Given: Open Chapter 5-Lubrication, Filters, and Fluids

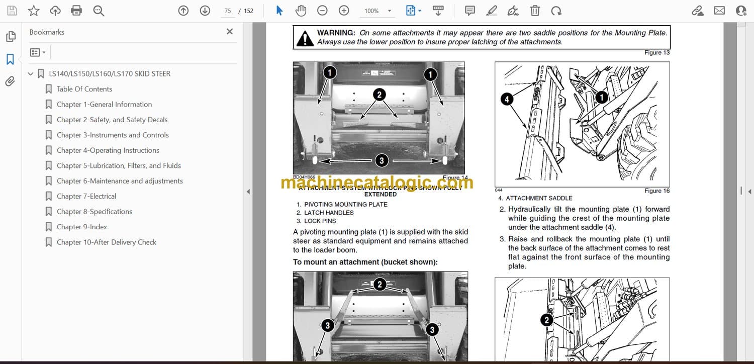Looking at the screenshot, I should (119, 166).
